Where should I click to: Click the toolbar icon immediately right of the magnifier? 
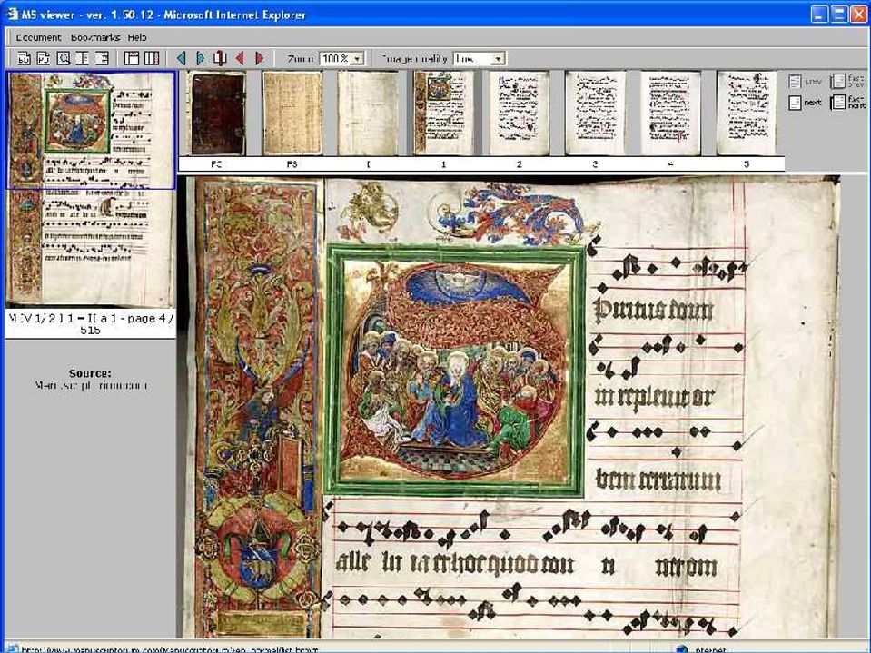click(x=83, y=58)
